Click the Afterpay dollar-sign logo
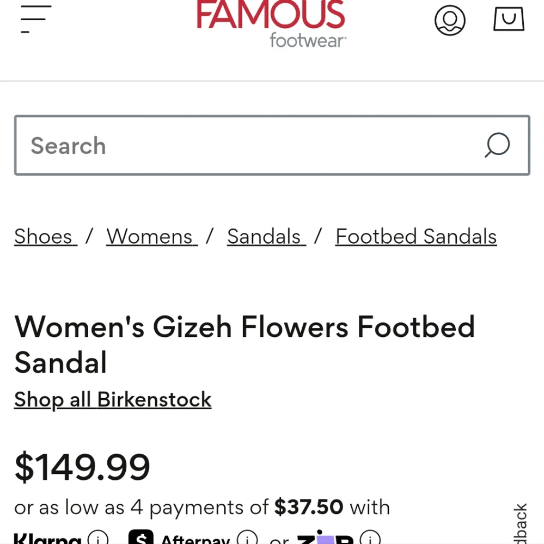The height and width of the screenshot is (544, 544). click(142, 537)
